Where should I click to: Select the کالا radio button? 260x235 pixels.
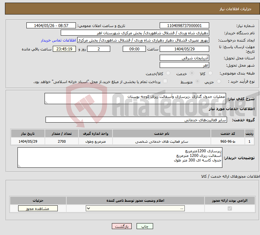click(210, 73)
